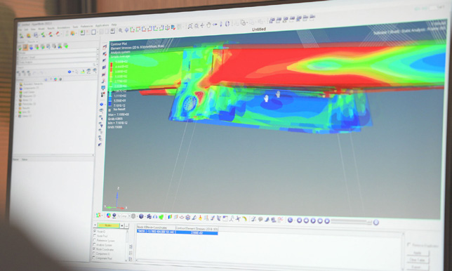Toggle the remove duplicates checkbox above Apply
Image resolution: width=452 pixels, height=271 pixels.
[x=408, y=244]
